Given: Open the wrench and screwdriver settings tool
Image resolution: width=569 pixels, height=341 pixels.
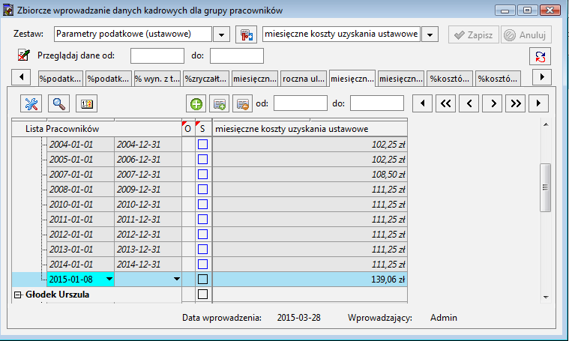Looking at the screenshot, I should [x=31, y=104].
